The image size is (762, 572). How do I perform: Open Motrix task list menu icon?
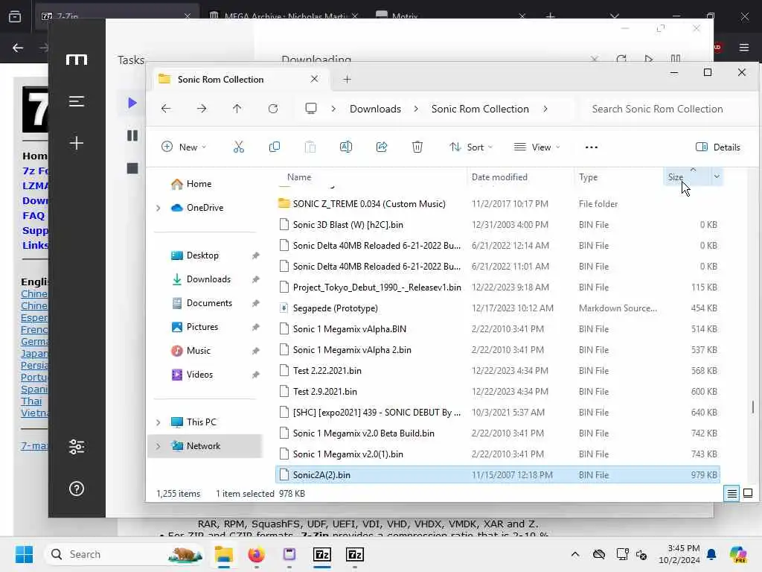pos(77,101)
